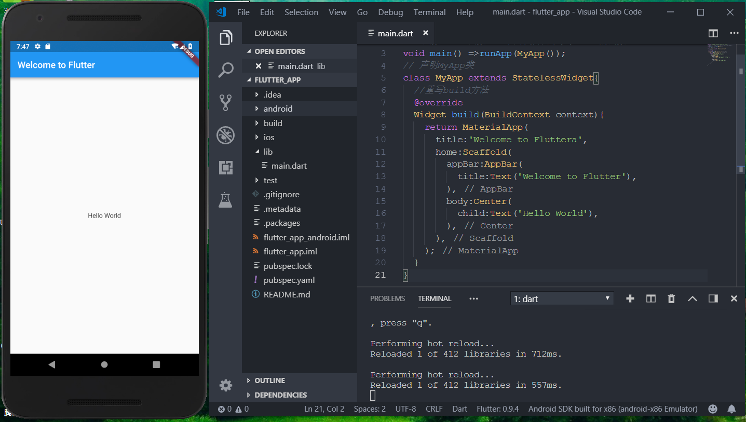Open the Debug view icon
This screenshot has height=422, width=746.
point(226,135)
